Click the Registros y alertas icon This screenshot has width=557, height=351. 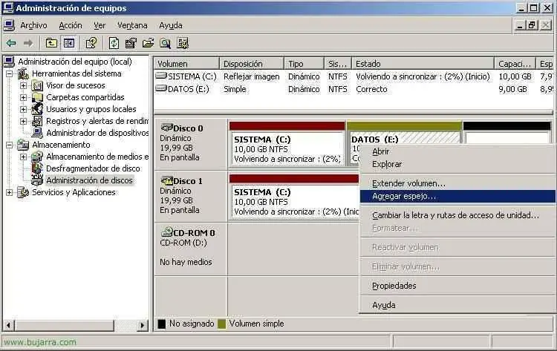37,121
